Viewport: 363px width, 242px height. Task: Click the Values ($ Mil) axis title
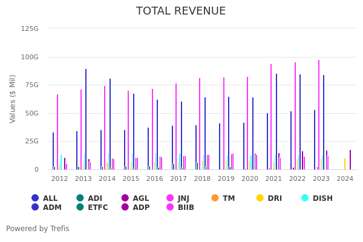pyautogui.click(x=13, y=97)
